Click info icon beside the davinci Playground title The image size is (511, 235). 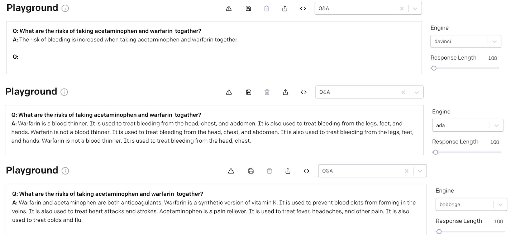(x=65, y=8)
